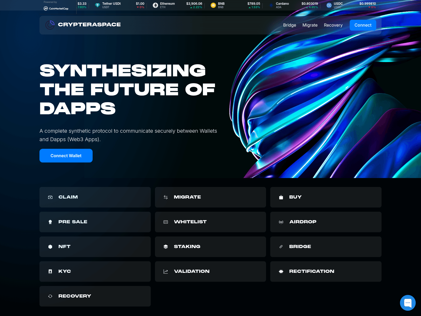Open the WHITELIST card
The width and height of the screenshot is (421, 316).
[x=210, y=222]
